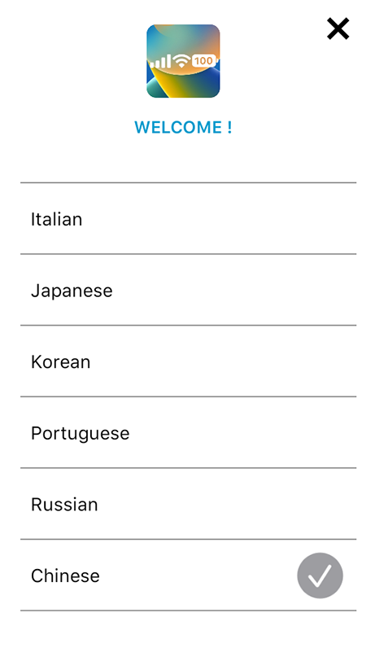Select the Chinese language row
The image size is (366, 652).
click(188, 575)
